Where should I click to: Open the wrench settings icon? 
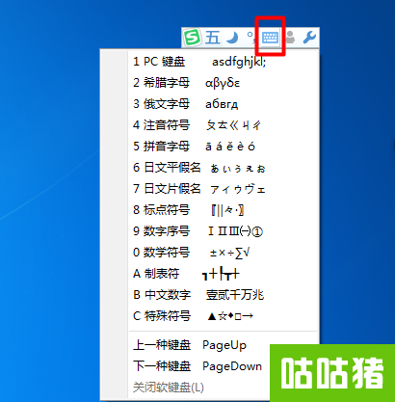(x=309, y=38)
